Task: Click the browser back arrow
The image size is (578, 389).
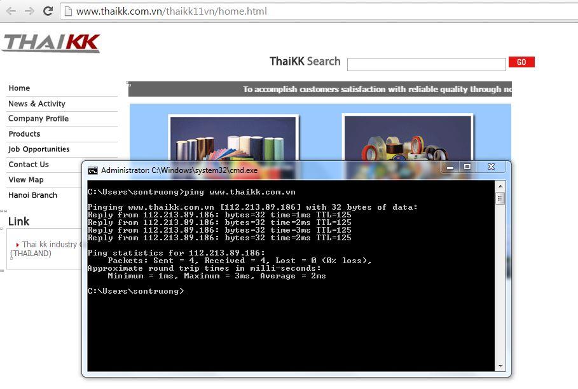Action: [x=11, y=11]
